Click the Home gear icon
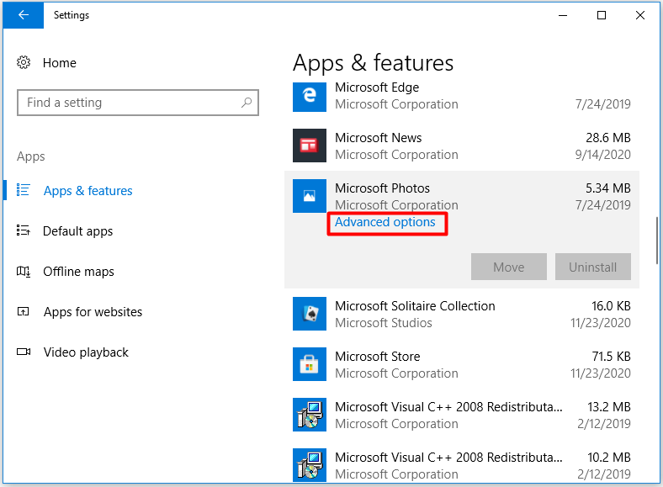Screen dimensions: 663x487 click(24, 62)
